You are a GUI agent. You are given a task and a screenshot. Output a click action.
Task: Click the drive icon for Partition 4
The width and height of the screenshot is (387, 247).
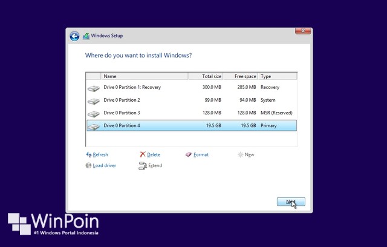click(94, 127)
